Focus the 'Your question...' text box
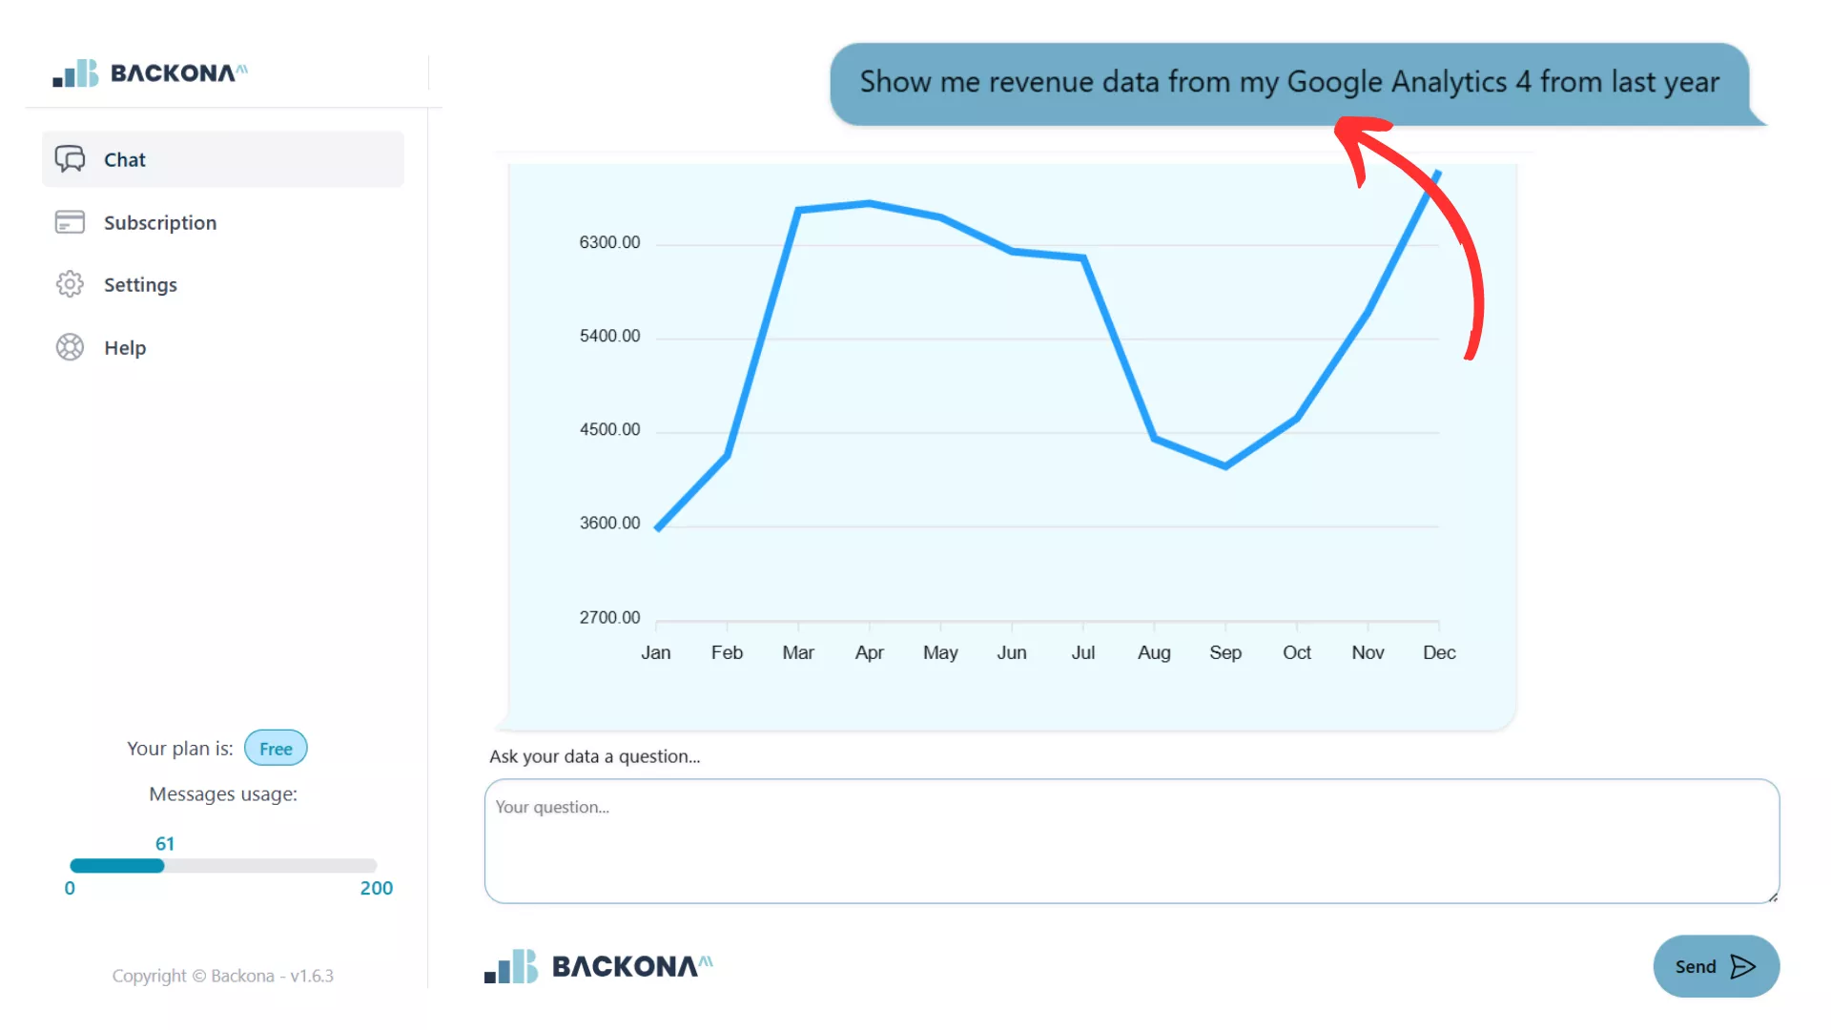 click(1131, 841)
